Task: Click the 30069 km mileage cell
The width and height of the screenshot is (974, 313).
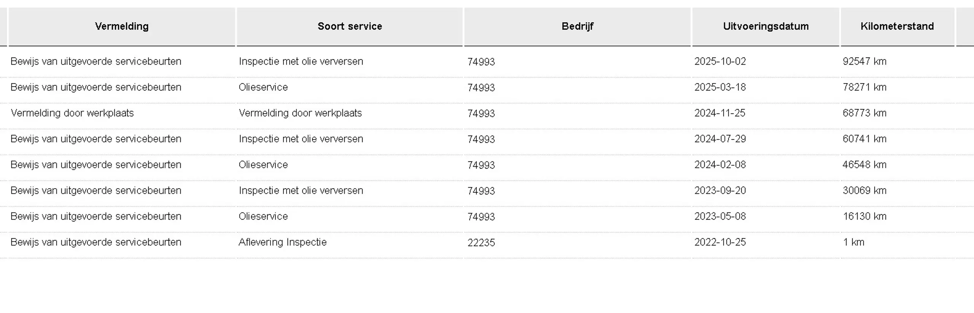Action: tap(864, 191)
